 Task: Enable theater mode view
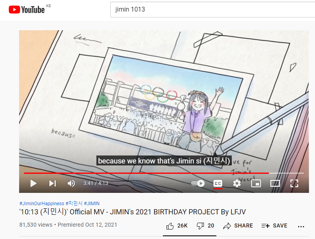coord(275,183)
